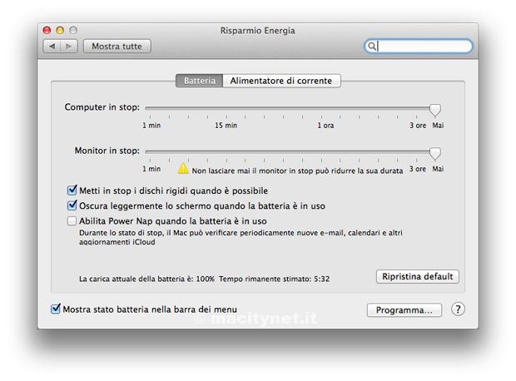Click the back navigation arrow

[x=52, y=47]
